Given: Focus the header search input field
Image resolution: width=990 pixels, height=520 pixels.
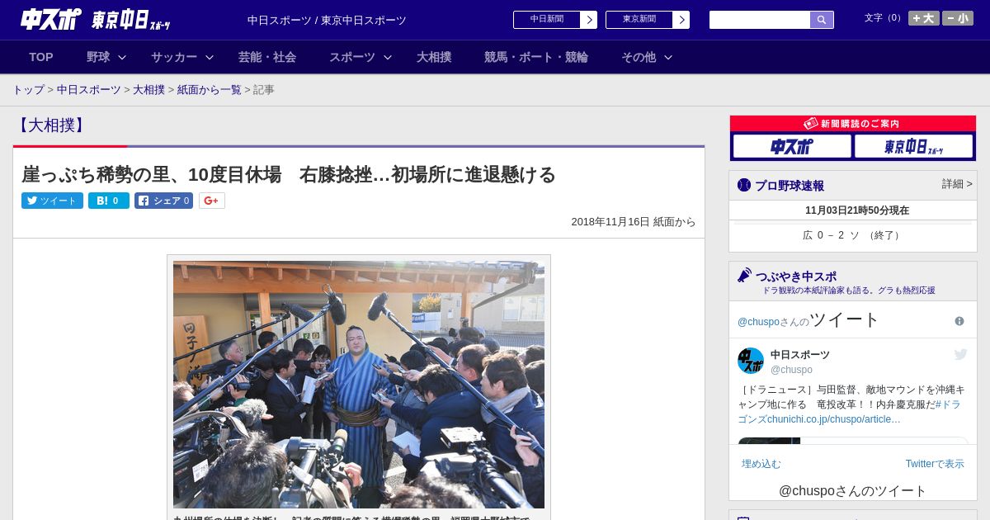Looking at the screenshot, I should coord(760,20).
